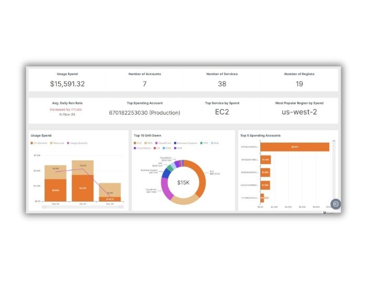The width and height of the screenshot is (367, 290).
Task: Click the CloudWatch $502 donut label
Action: 166,159
